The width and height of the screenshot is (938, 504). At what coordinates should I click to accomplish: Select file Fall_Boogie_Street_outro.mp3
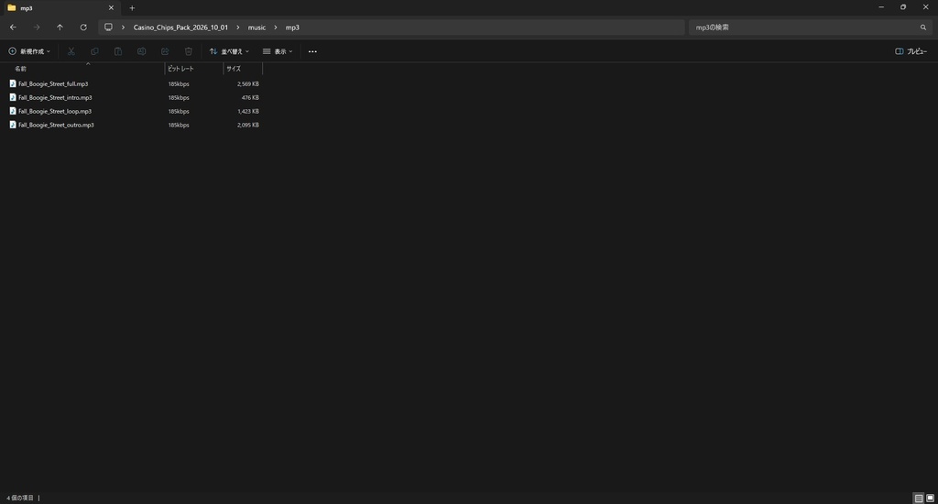[56, 126]
